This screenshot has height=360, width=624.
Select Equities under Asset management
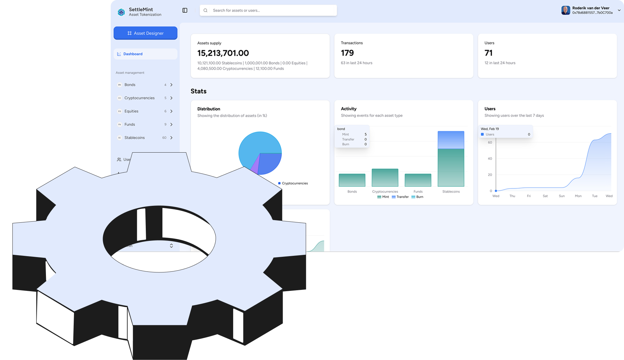coord(131,111)
